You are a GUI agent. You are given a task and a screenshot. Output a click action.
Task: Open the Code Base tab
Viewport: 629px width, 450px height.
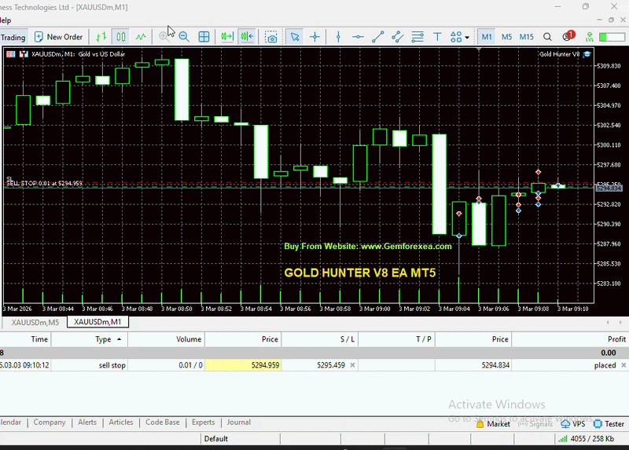point(163,423)
